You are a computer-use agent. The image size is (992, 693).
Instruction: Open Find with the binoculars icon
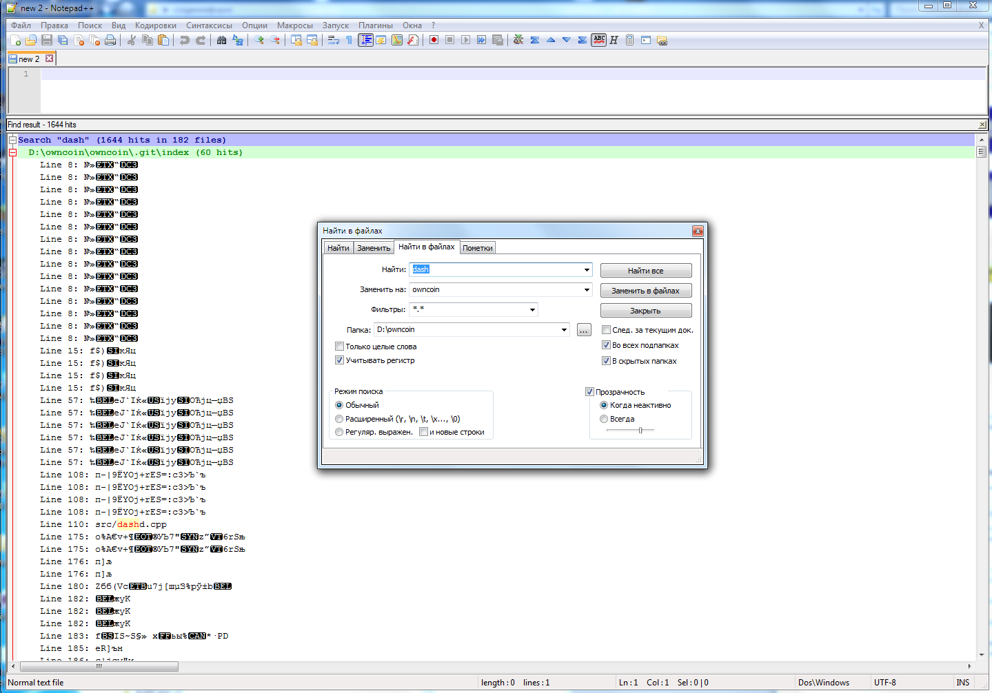[x=221, y=41]
